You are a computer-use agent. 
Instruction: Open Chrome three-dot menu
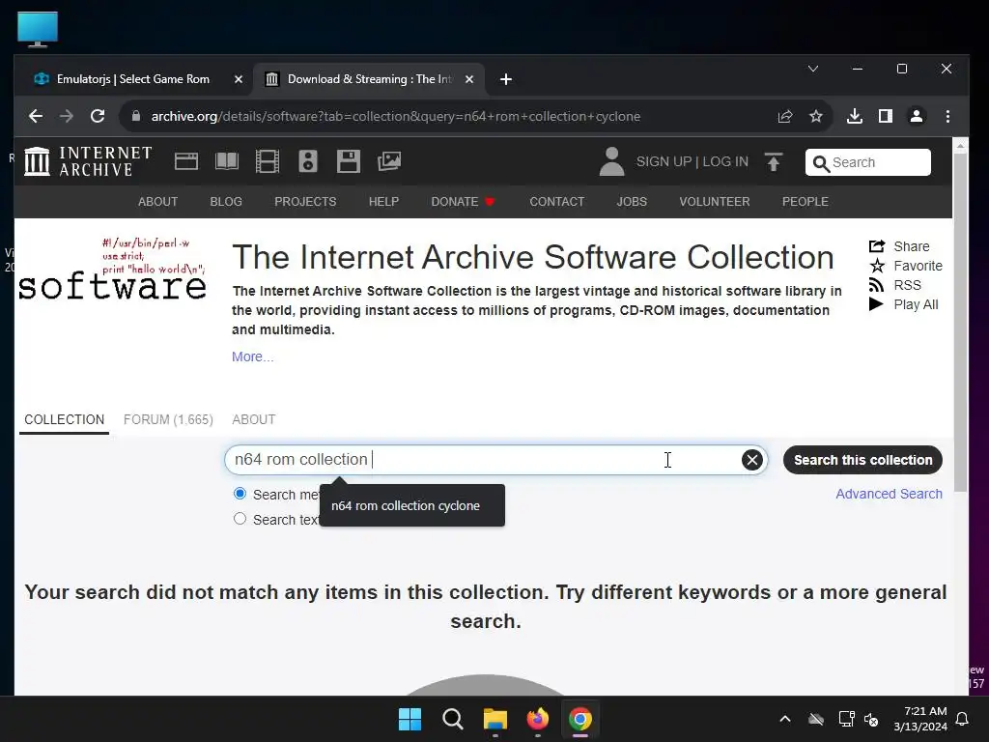[x=947, y=116]
